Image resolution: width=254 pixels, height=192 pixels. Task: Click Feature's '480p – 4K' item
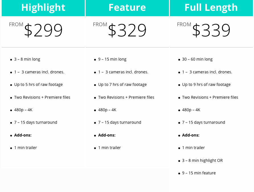107,110
